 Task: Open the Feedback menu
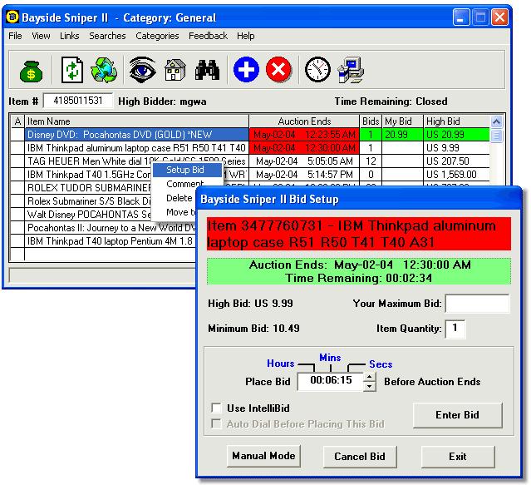[208, 36]
